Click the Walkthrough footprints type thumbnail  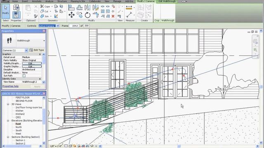click(9, 40)
